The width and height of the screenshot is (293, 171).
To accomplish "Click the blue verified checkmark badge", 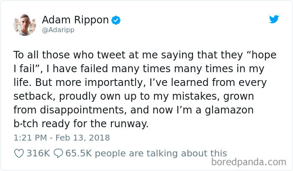I will click(116, 20).
